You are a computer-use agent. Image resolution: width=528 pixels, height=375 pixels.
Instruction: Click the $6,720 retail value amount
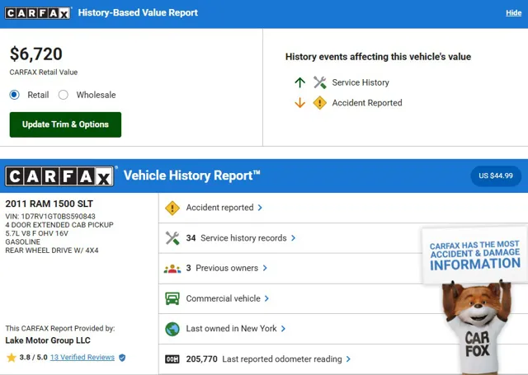36,54
